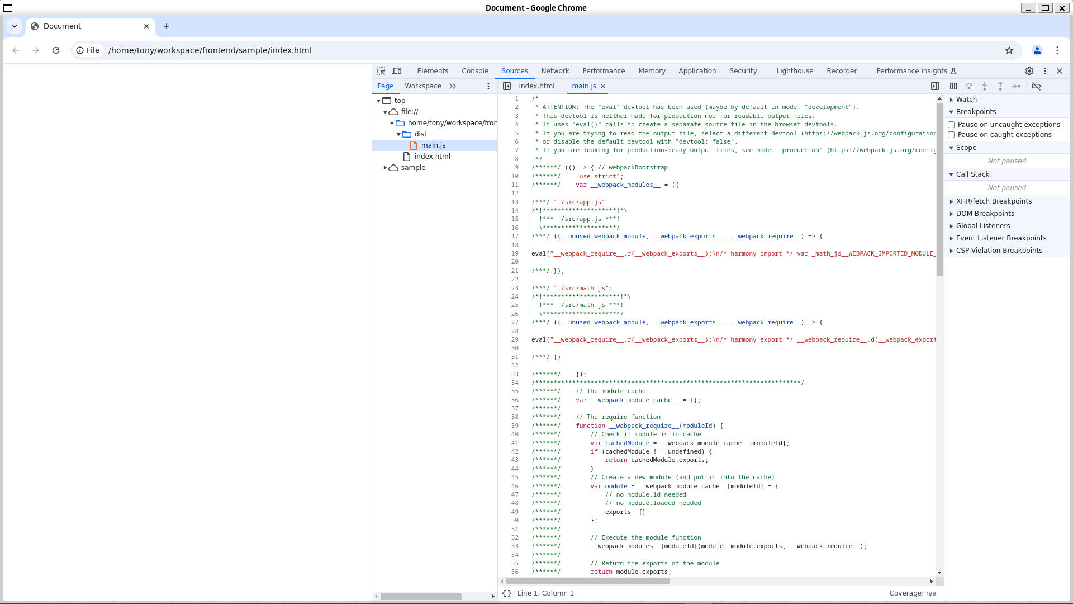View File site information chip
The image size is (1073, 604).
tap(88, 50)
